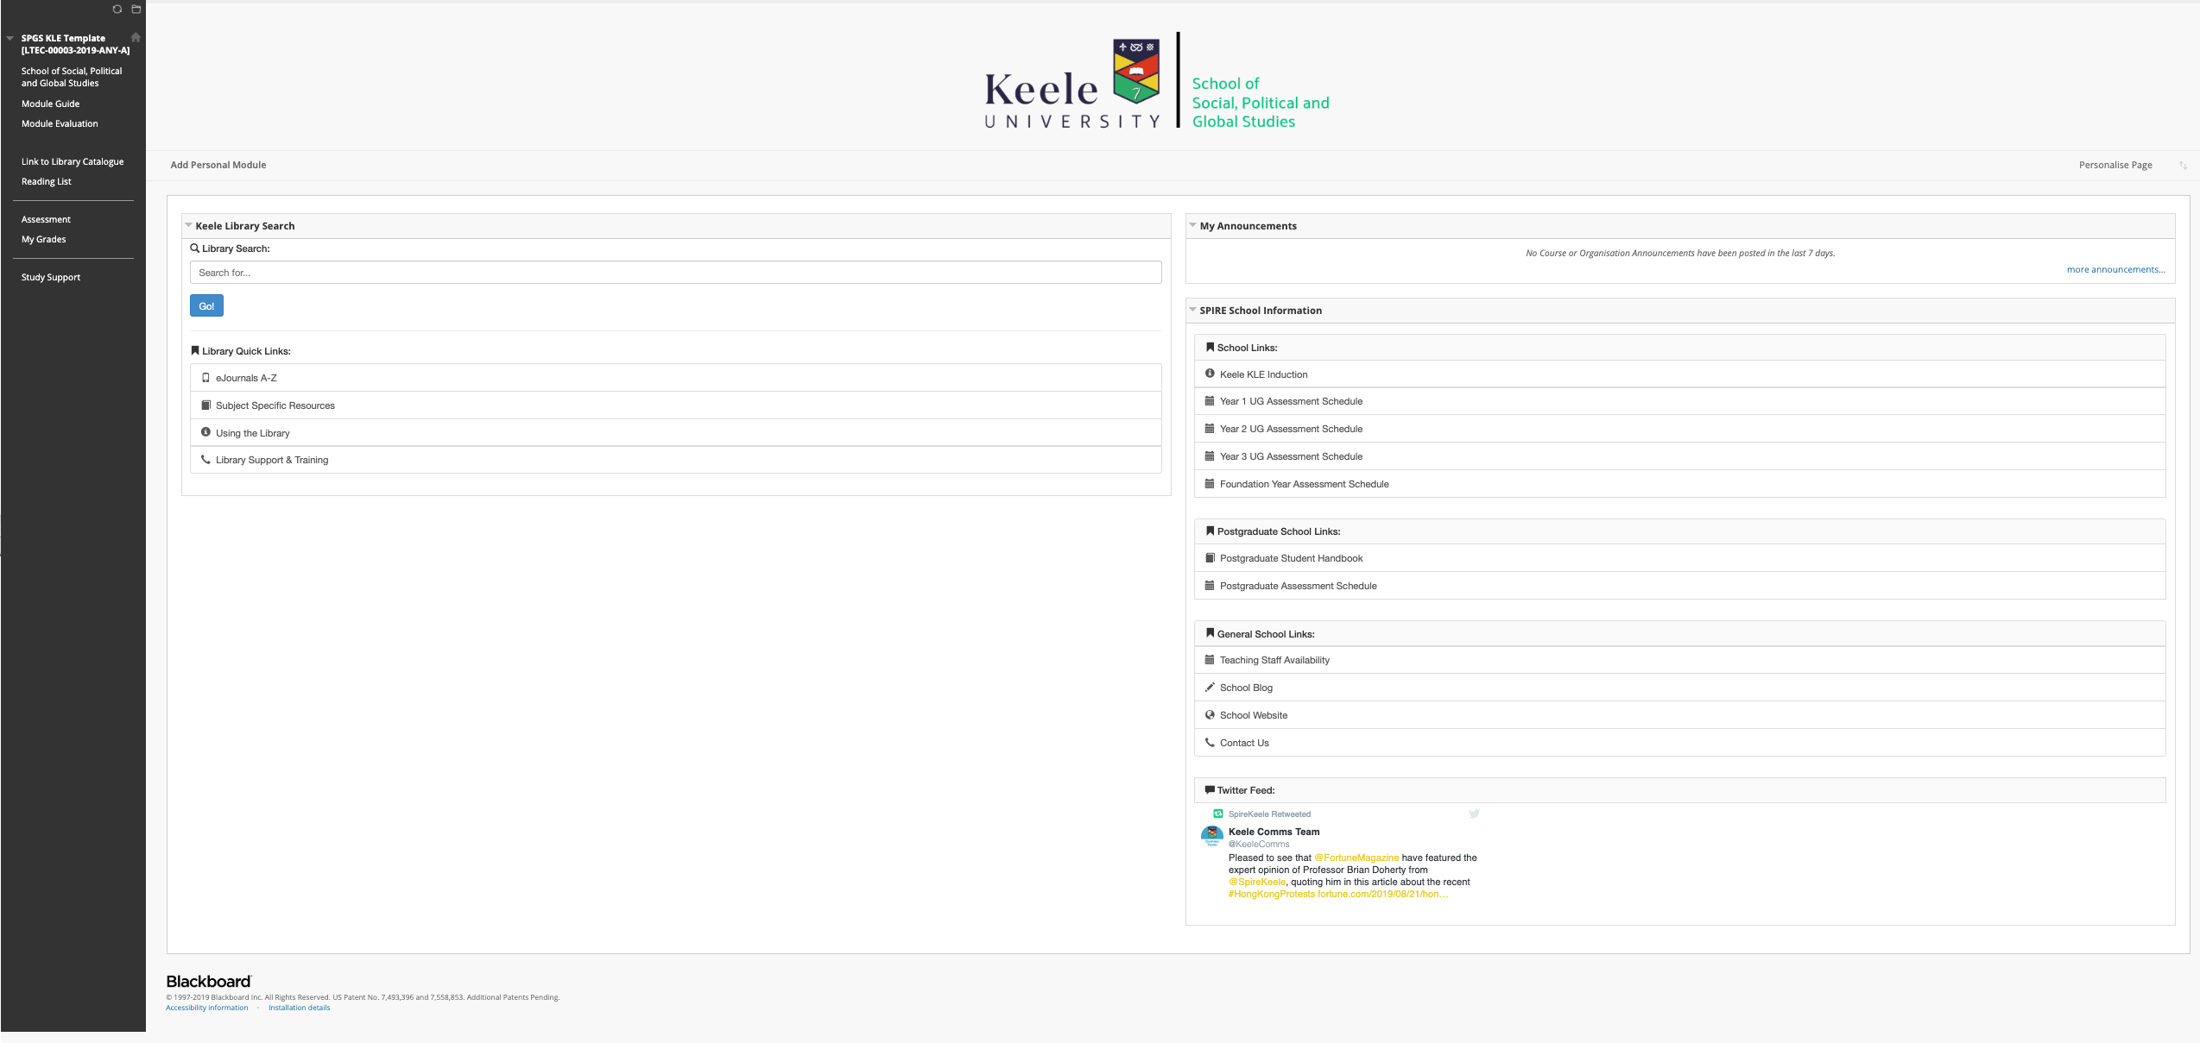Open Add Personal Module
The width and height of the screenshot is (2200, 1043).
coord(218,165)
